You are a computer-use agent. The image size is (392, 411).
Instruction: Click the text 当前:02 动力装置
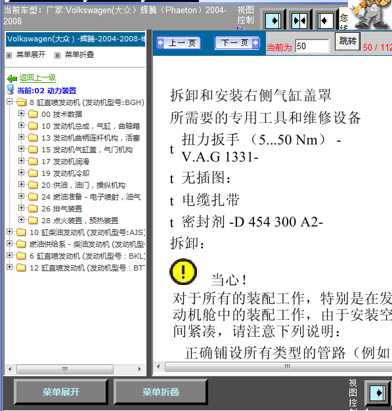pos(47,91)
